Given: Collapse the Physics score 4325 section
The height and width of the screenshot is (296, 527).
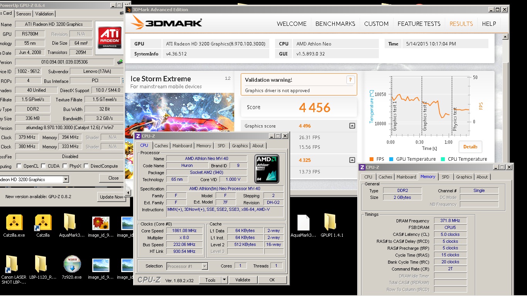Looking at the screenshot, I should pos(352,160).
